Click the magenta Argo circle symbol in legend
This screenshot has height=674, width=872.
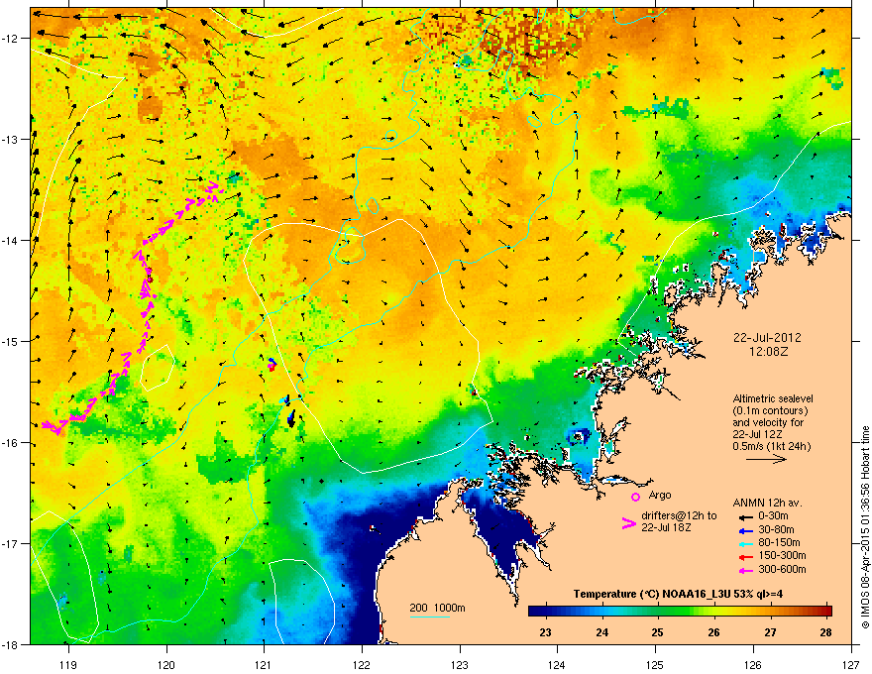pyautogui.click(x=635, y=497)
